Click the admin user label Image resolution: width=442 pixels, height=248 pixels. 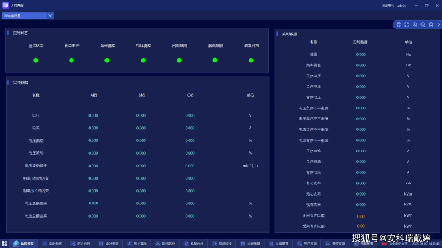[x=402, y=6]
